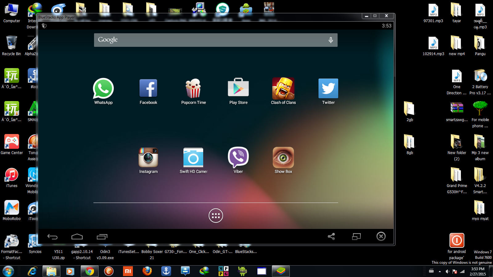This screenshot has height=277, width=493.
Task: Open Chrome from the taskbar
Action: pyautogui.click(x=90, y=271)
